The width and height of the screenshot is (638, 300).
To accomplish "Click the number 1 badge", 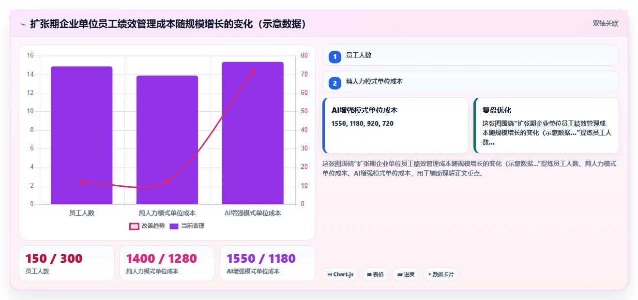I will point(335,57).
